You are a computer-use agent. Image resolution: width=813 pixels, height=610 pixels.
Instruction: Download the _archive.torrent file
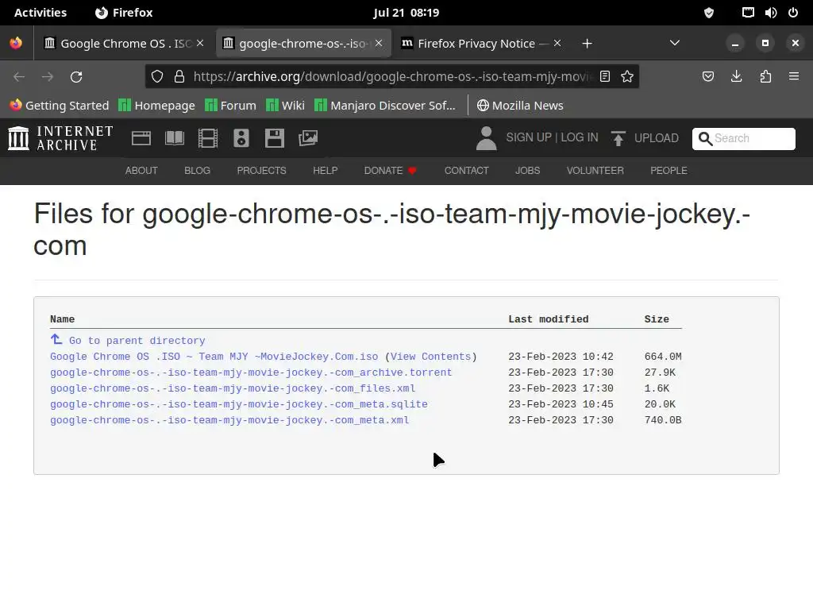251,373
